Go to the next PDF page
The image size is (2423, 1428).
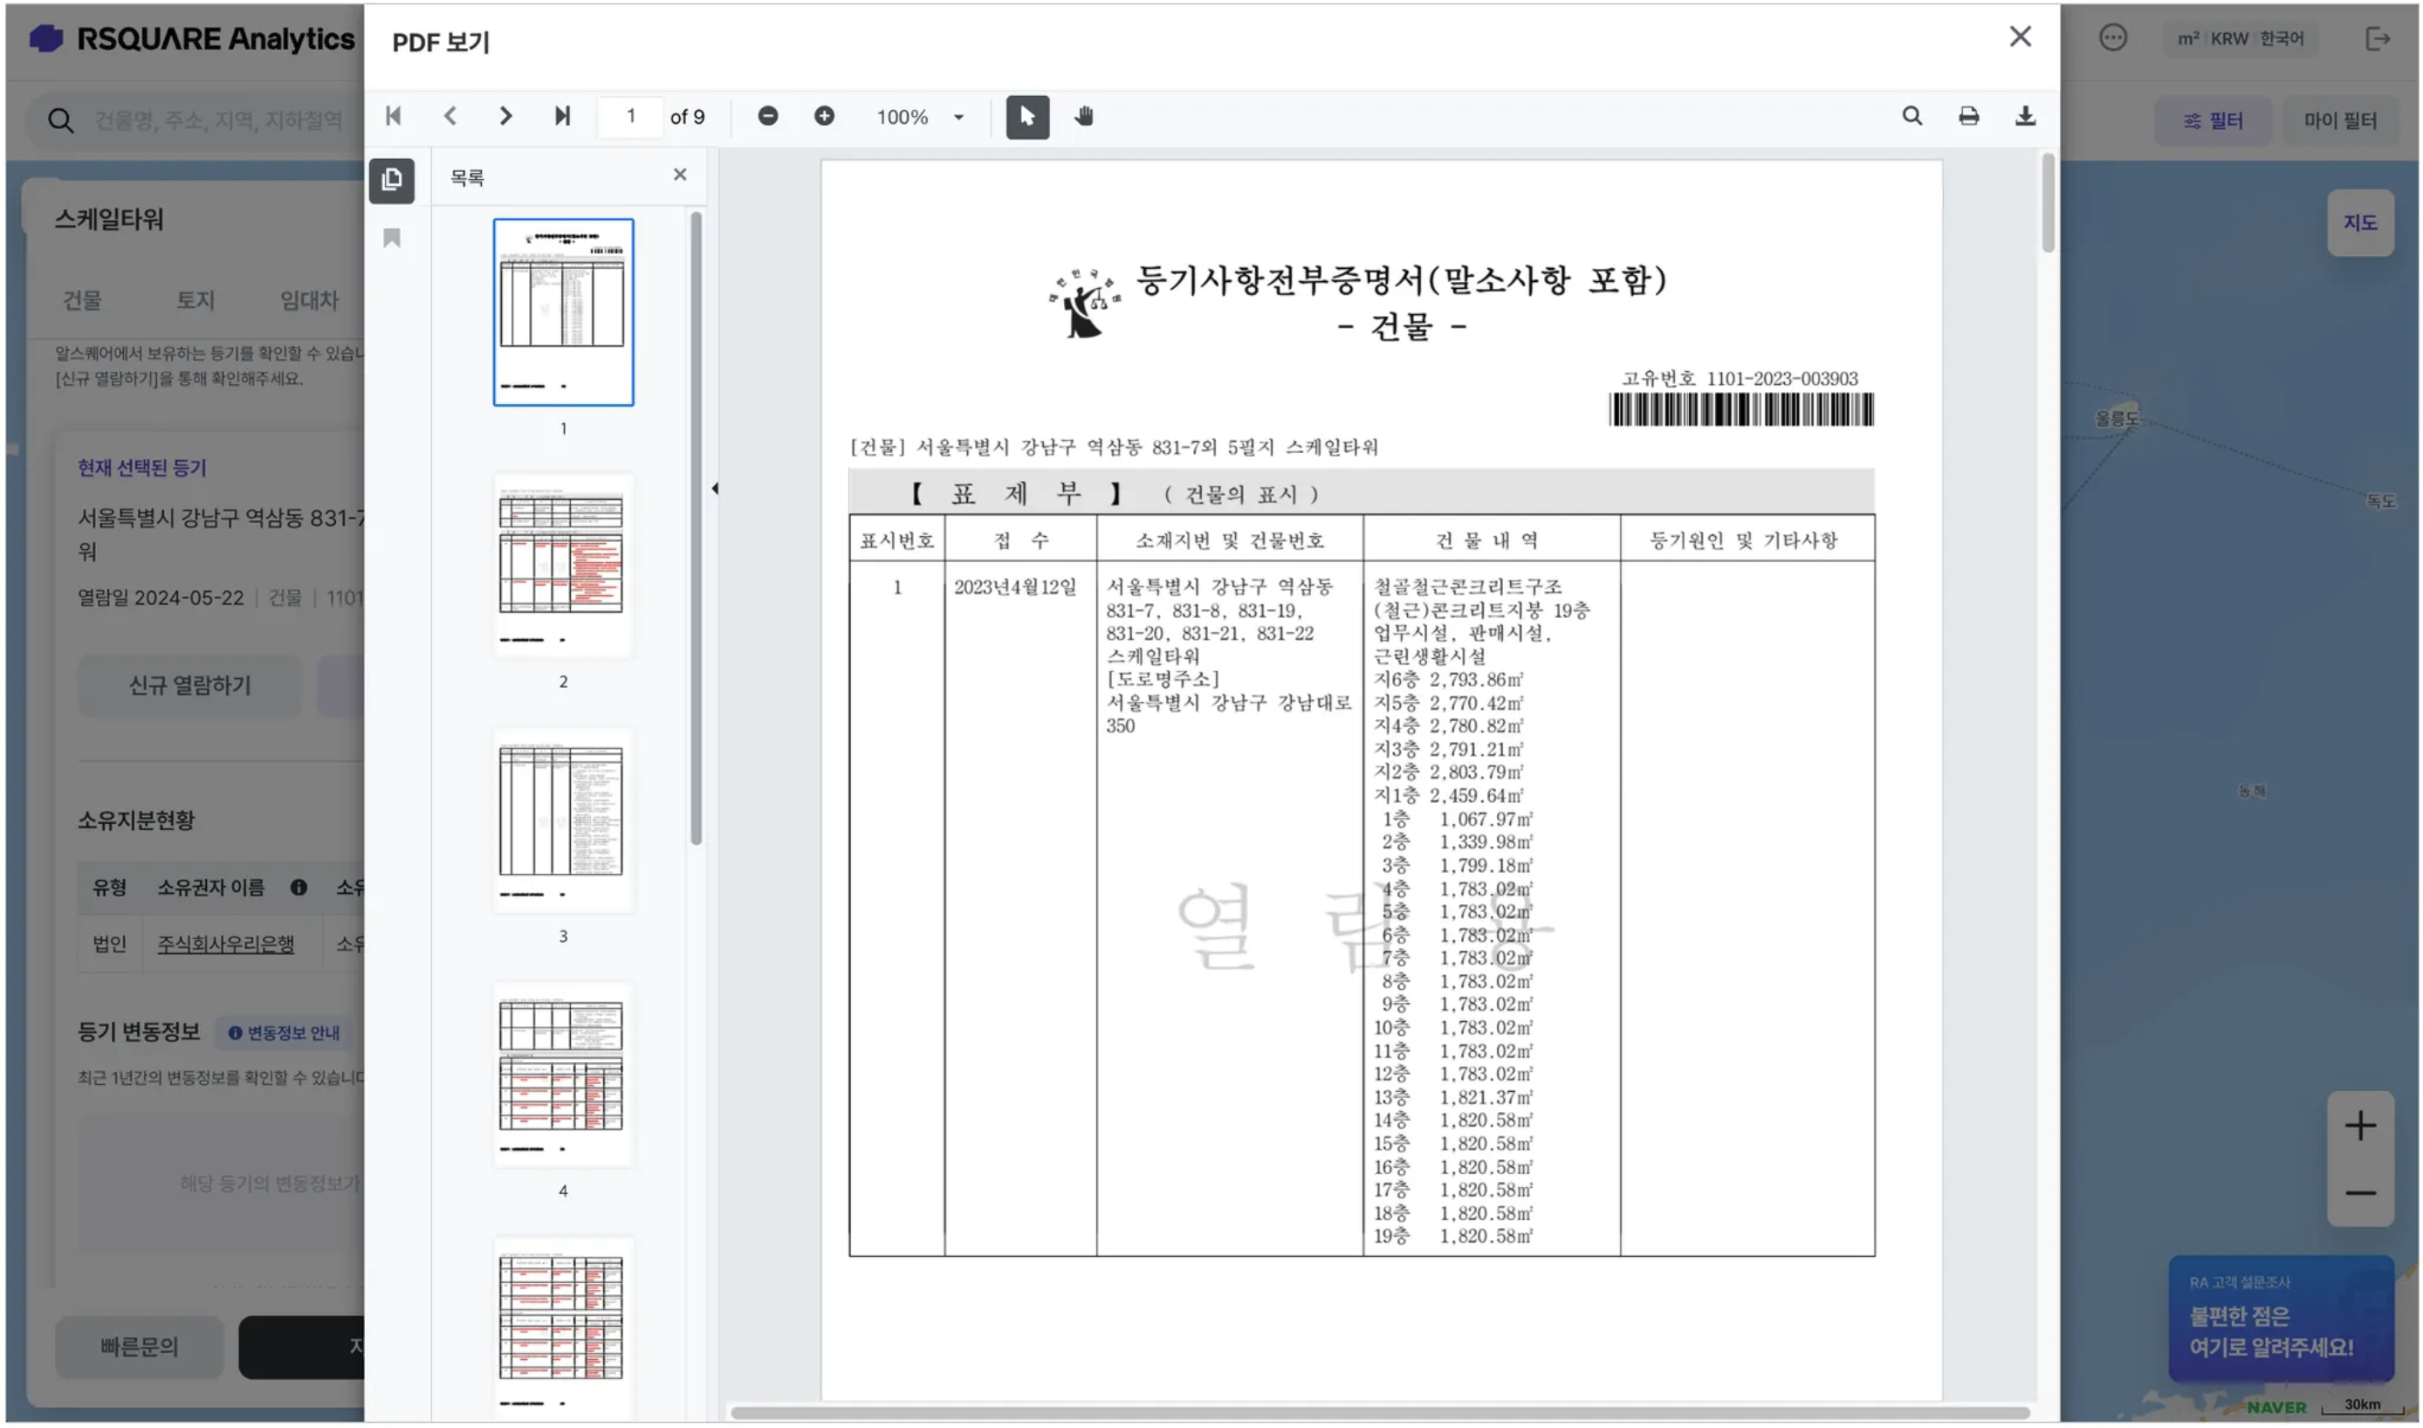(505, 116)
